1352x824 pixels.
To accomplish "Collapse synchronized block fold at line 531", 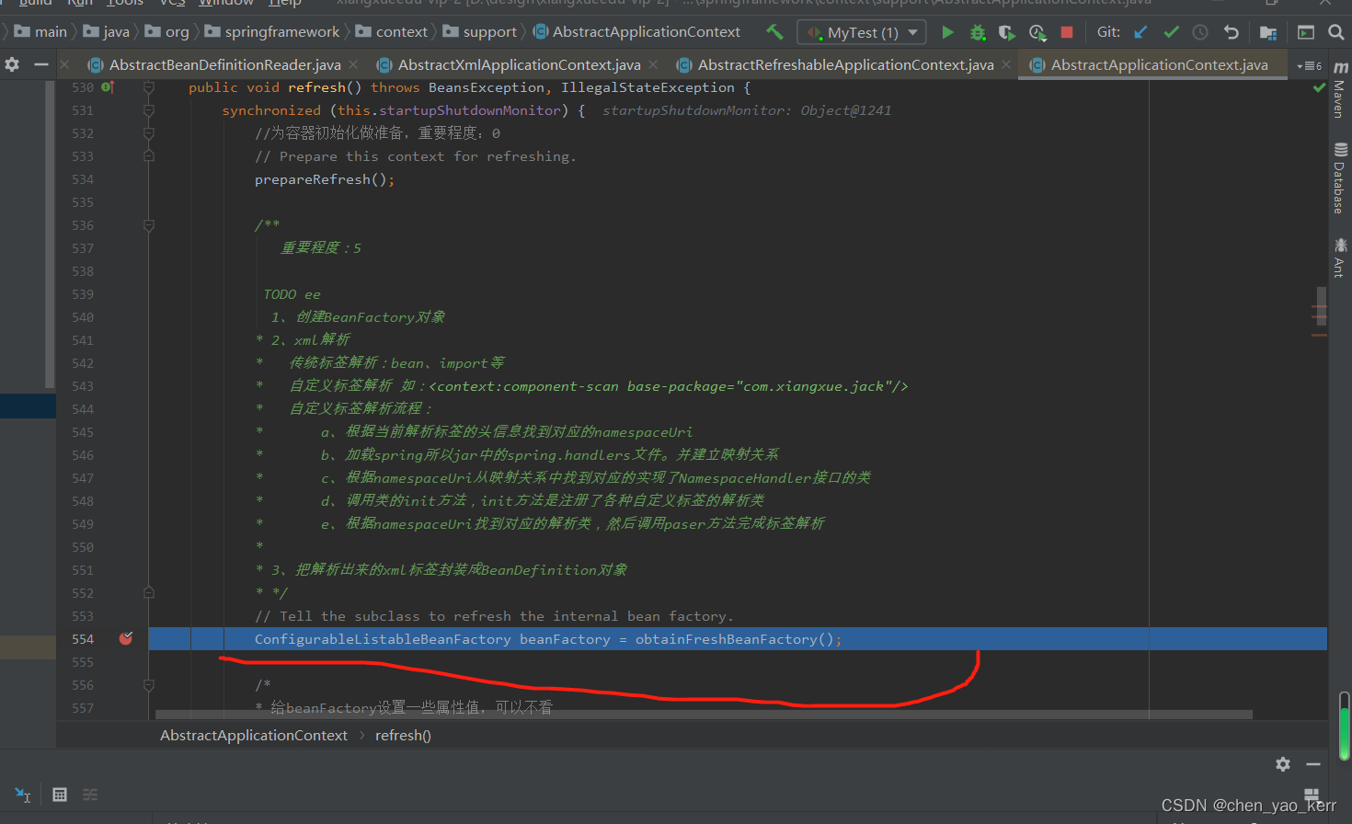I will 148,110.
